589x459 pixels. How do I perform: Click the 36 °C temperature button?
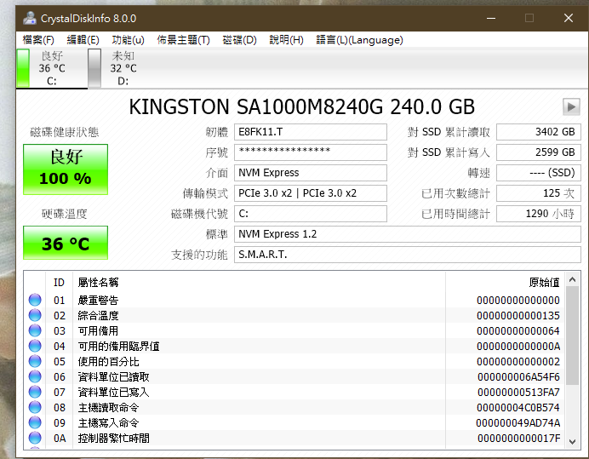(x=66, y=243)
